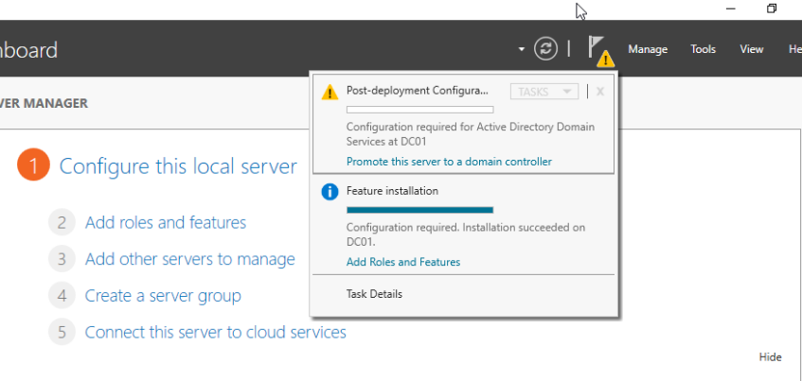This screenshot has width=802, height=381.
Task: Promote this server to a domain controller
Action: pos(449,162)
